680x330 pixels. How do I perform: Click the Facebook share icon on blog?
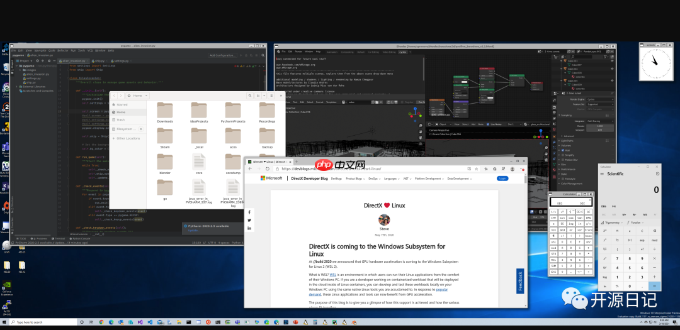(x=249, y=212)
